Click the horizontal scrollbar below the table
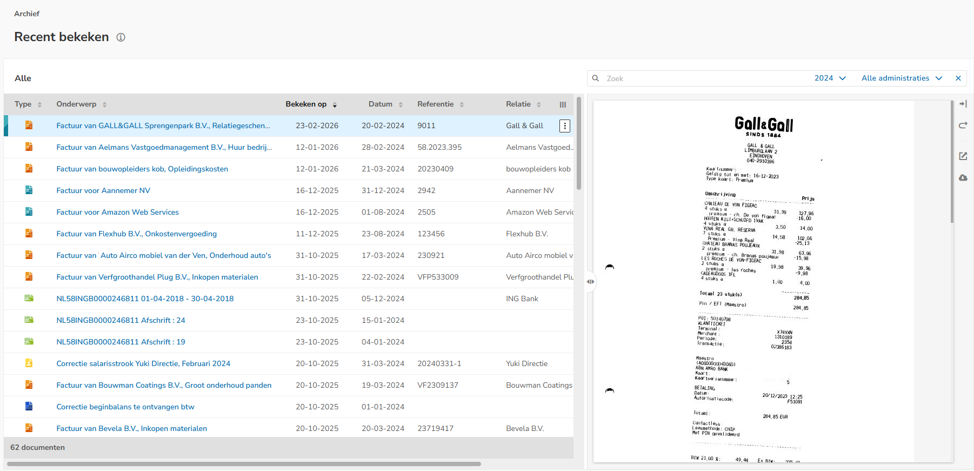 244,464
